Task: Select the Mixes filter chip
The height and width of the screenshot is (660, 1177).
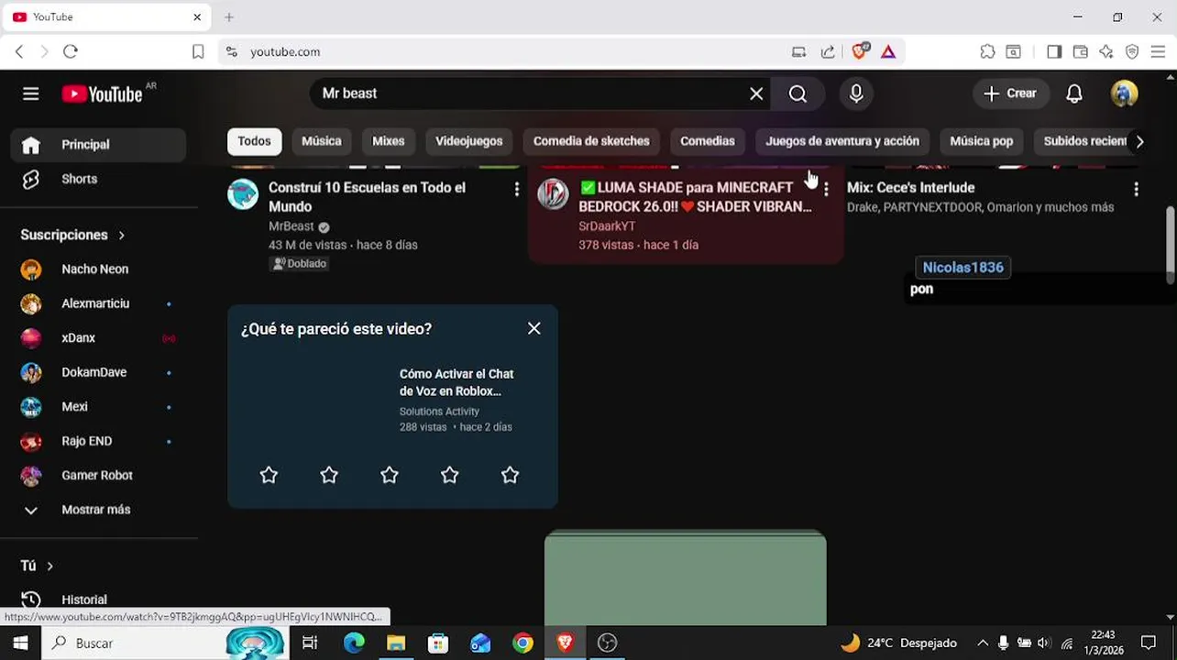Action: 389,141
